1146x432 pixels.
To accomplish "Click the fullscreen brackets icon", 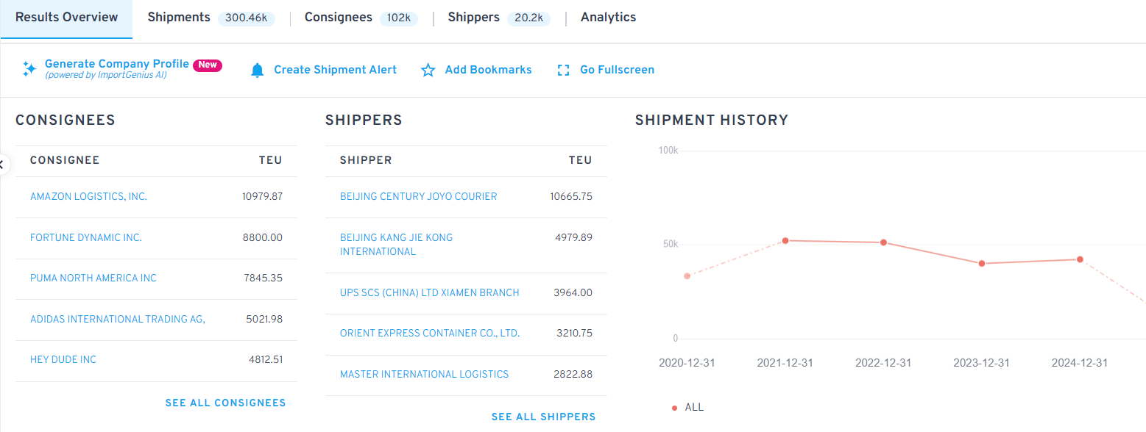I will point(564,70).
